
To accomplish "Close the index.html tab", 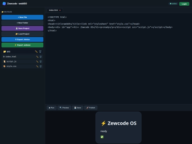I will [60, 10].
